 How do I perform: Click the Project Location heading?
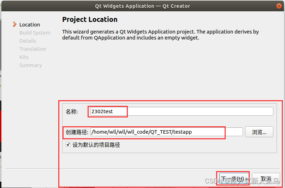pyautogui.click(x=90, y=20)
